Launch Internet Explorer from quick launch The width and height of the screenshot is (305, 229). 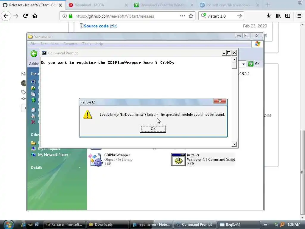point(23,225)
